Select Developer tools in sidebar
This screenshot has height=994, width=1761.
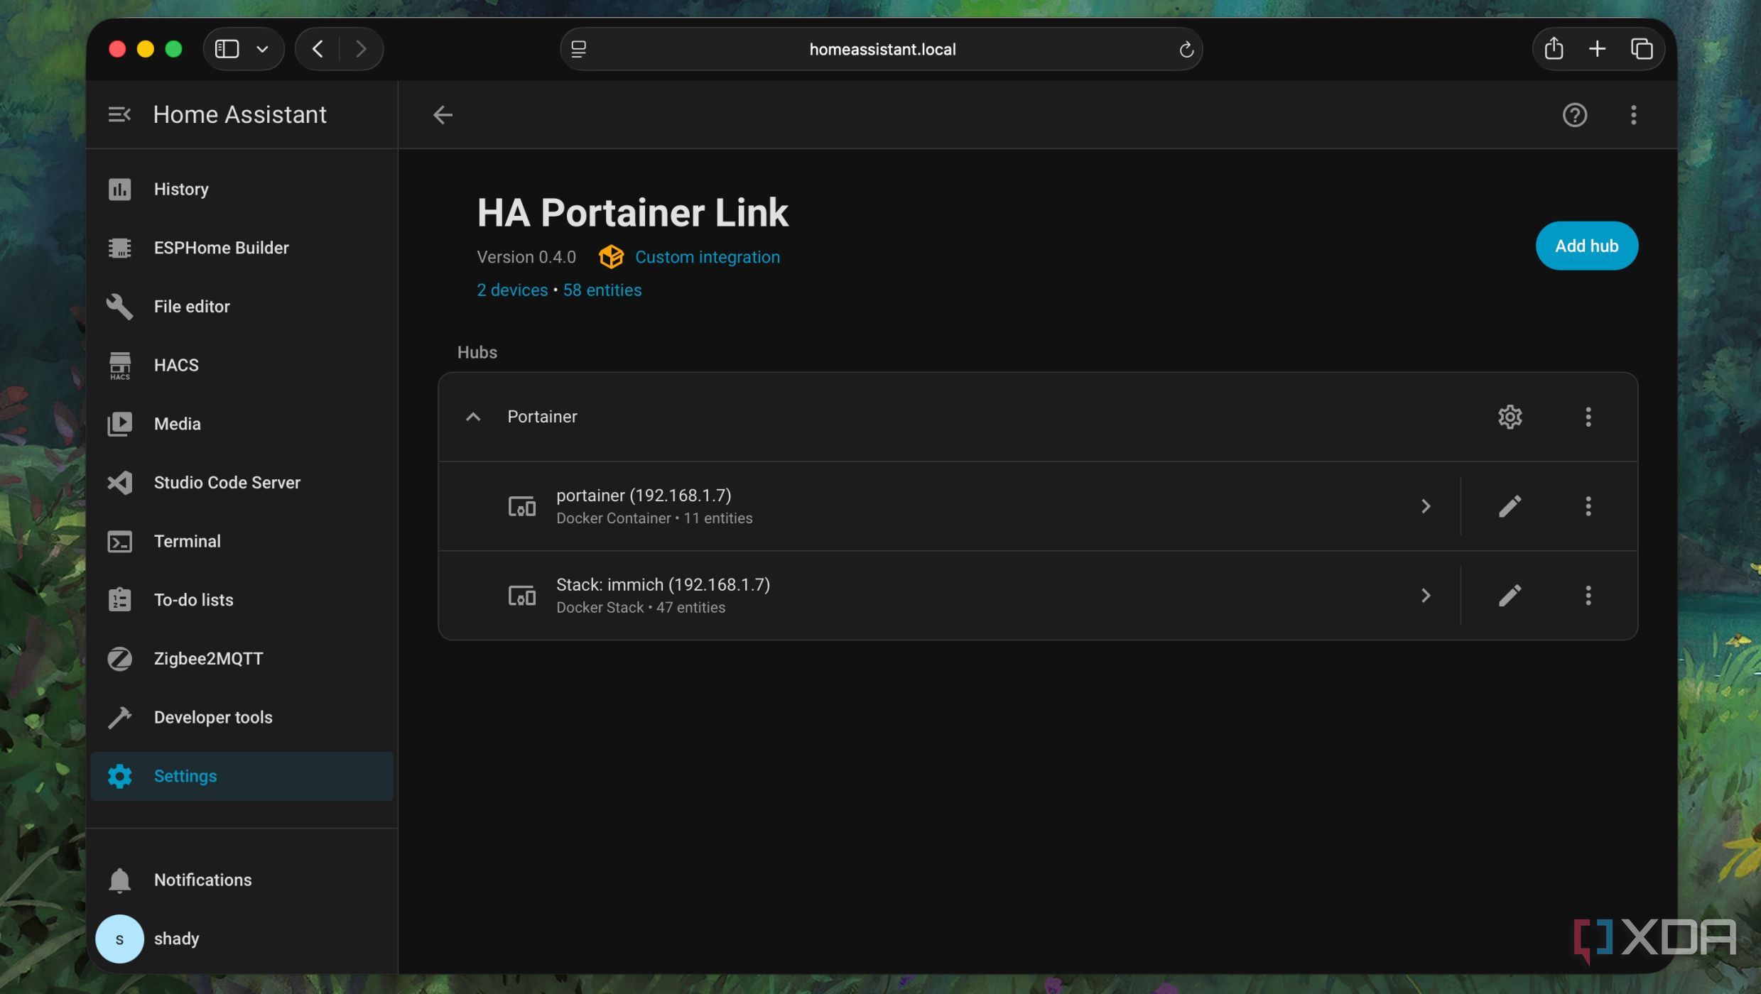pos(213,717)
